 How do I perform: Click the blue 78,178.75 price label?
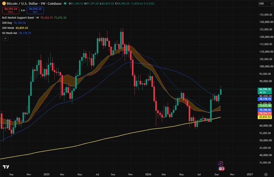point(265,99)
